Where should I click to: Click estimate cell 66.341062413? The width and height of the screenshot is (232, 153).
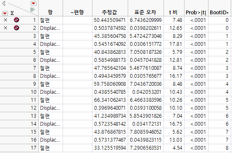click(110, 100)
